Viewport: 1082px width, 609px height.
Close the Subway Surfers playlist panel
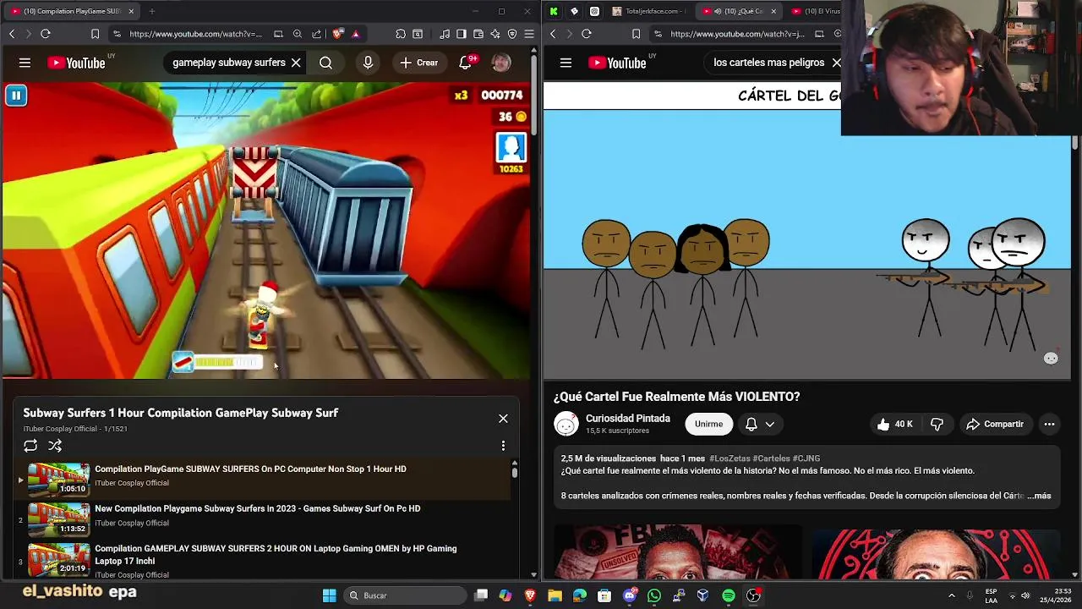click(x=503, y=418)
